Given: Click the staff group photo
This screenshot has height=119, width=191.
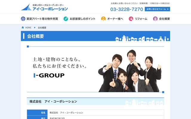Looking at the screenshot, I should click(x=130, y=71).
